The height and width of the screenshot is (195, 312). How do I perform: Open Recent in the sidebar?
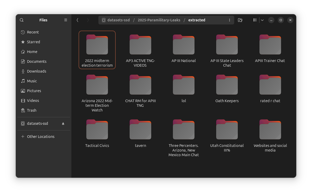(x=44, y=32)
